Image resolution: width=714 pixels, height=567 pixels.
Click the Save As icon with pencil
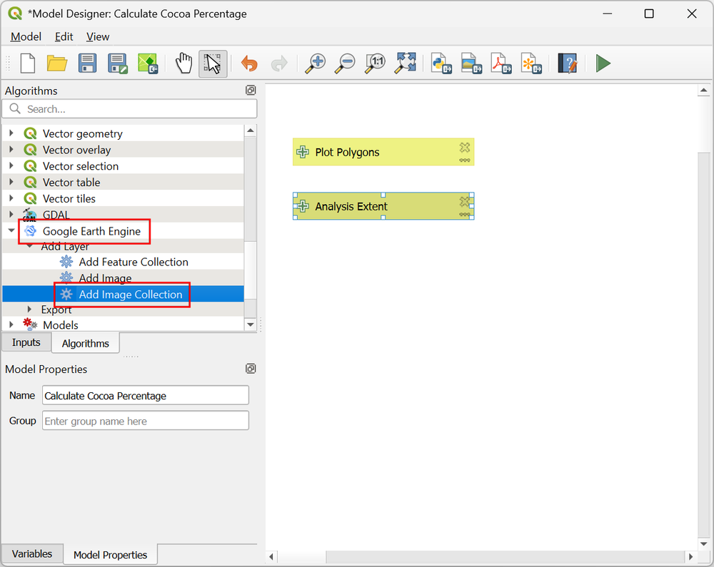118,63
